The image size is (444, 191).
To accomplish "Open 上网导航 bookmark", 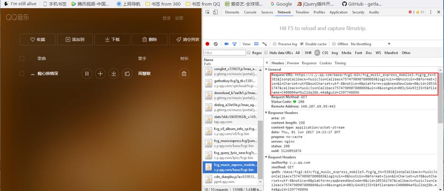I will (128, 4).
